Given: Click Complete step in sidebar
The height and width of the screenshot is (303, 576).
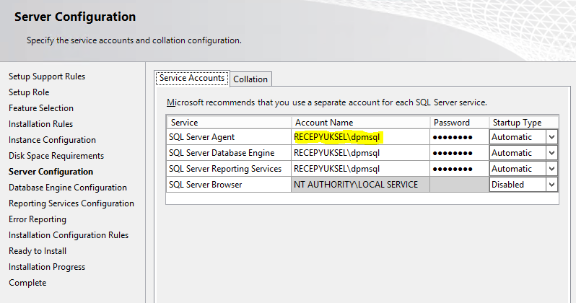Looking at the screenshot, I should tap(27, 283).
